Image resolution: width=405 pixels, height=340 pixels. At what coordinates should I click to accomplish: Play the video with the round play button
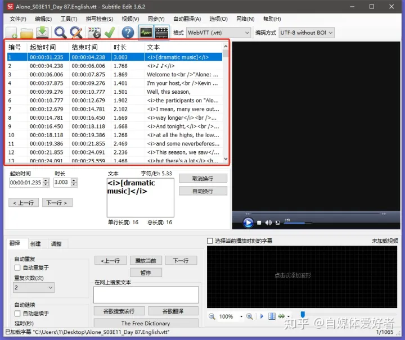coord(248,223)
